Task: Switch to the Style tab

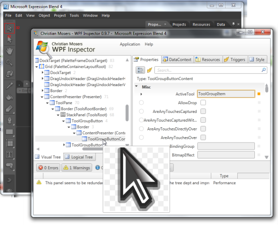Action: pos(257,60)
